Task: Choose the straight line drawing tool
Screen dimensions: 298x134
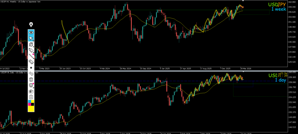Action: pos(31,56)
